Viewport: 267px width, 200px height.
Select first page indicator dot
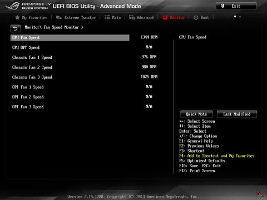pos(235,17)
